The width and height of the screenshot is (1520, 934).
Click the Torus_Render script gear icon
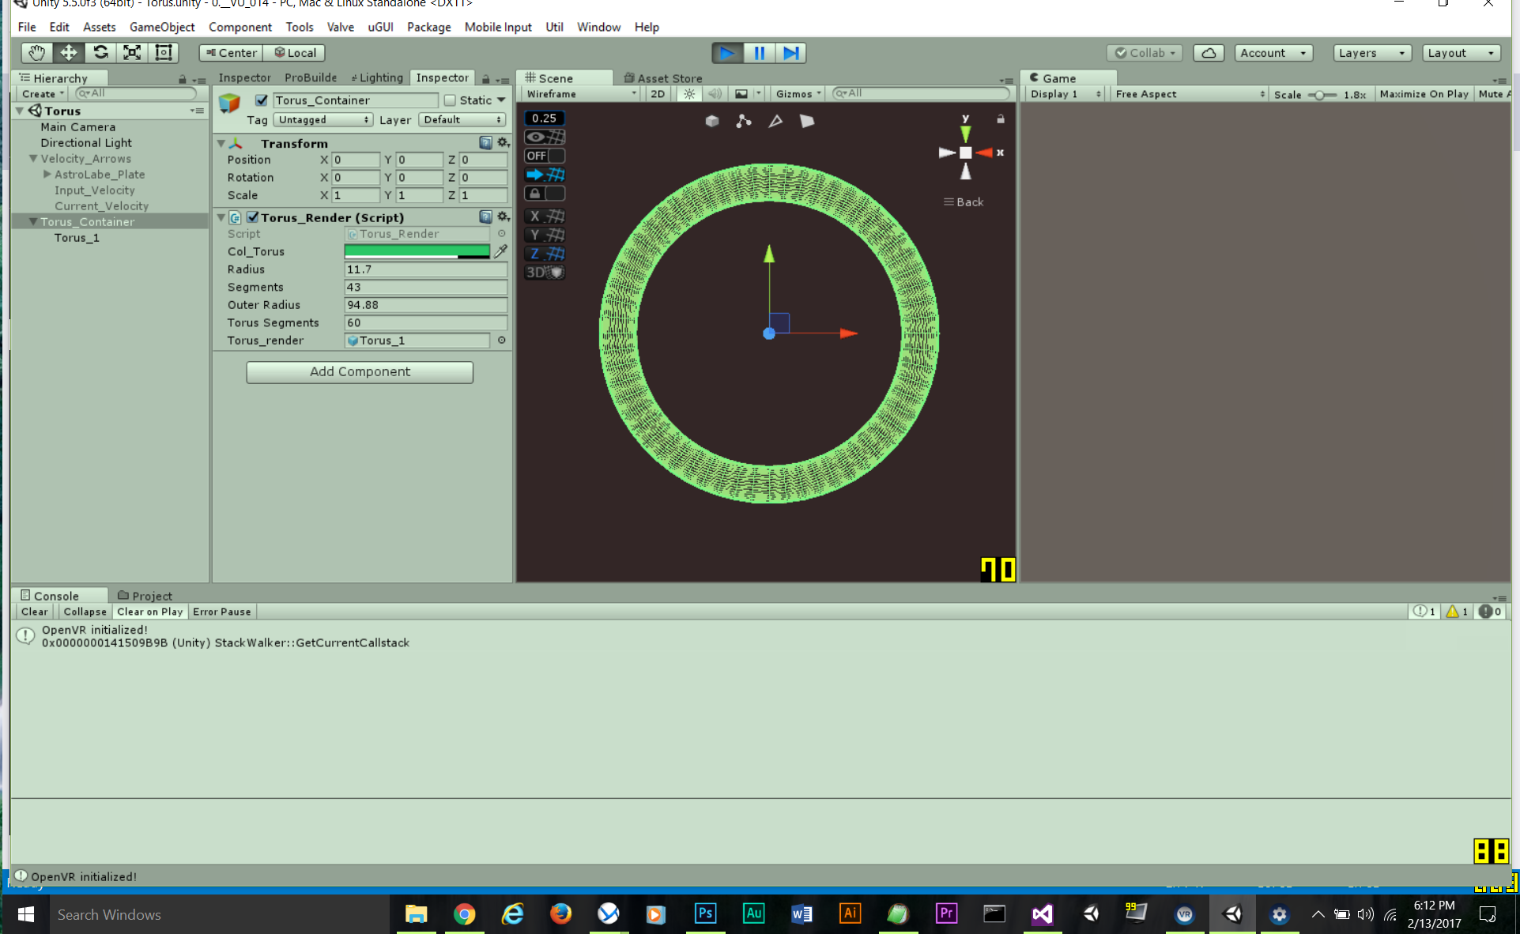(503, 217)
